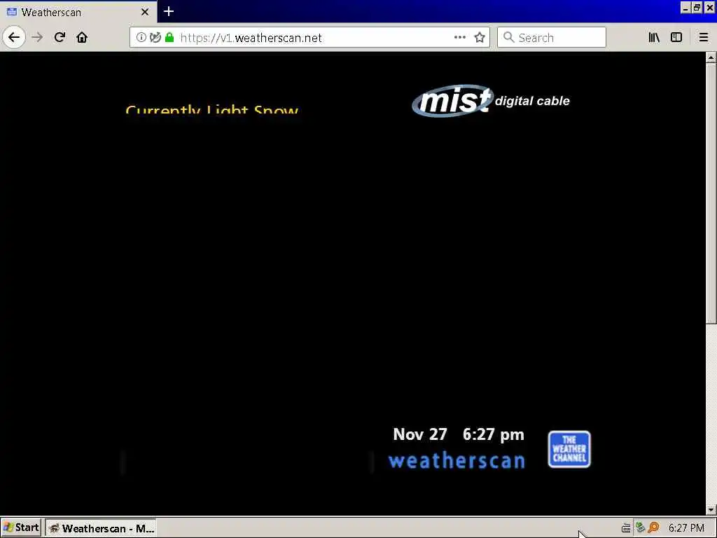The width and height of the screenshot is (717, 538).
Task: Open the Library bookmarks and history icon
Action: pos(654,38)
